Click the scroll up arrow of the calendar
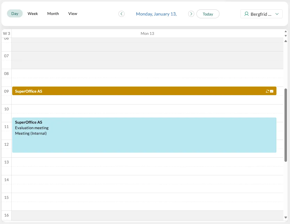 coord(286,41)
